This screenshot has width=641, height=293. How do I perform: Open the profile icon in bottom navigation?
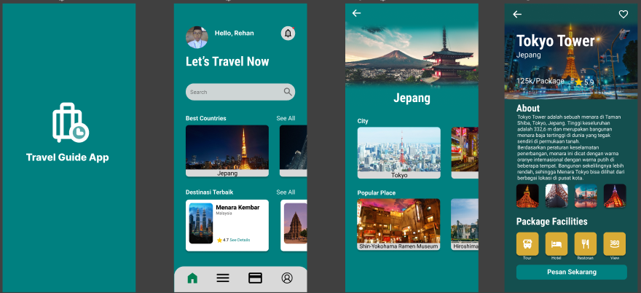click(x=287, y=278)
